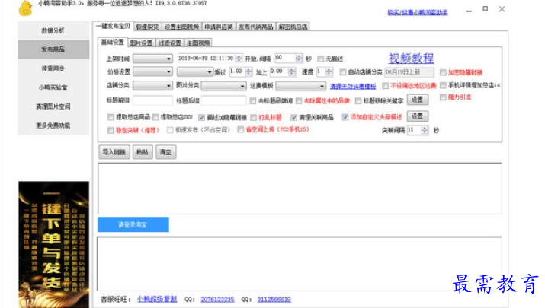Select the 图片设置 sub-tab
Image resolution: width=545 pixels, height=308 pixels.
pyautogui.click(x=141, y=43)
